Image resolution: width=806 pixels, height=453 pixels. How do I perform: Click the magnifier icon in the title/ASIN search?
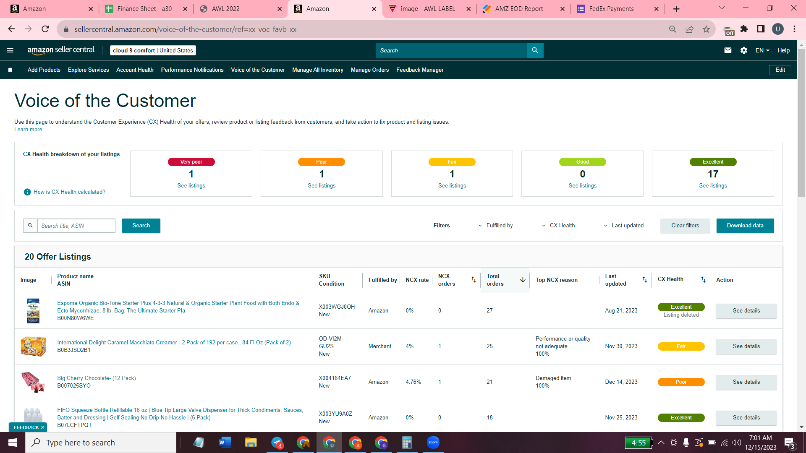(30, 226)
